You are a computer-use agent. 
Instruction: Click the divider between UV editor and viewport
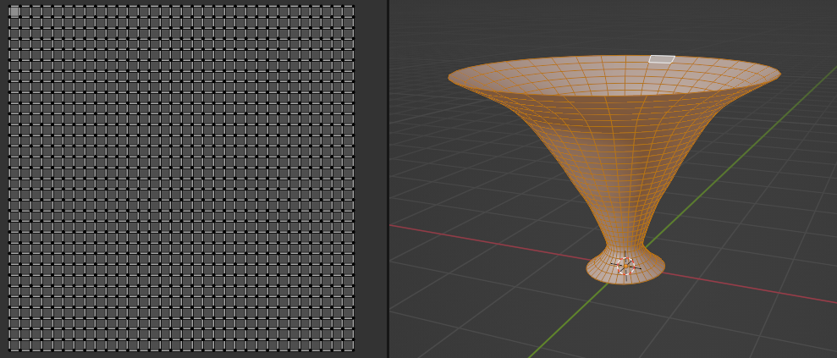point(388,179)
